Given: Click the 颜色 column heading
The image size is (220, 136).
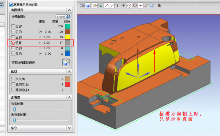Looking at the screenshot, I should pyautogui.click(x=67, y=22).
